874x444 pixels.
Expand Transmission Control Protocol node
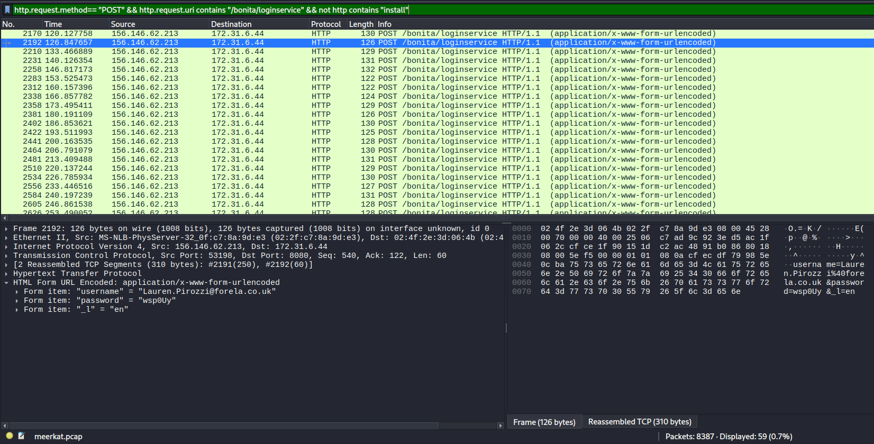pyautogui.click(x=6, y=256)
